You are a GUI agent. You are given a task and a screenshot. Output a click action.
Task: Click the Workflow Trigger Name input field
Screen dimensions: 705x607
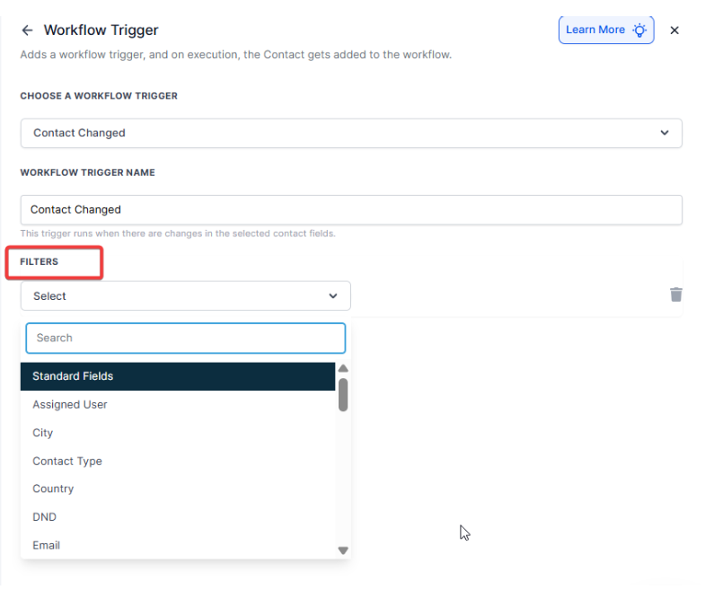coord(350,209)
